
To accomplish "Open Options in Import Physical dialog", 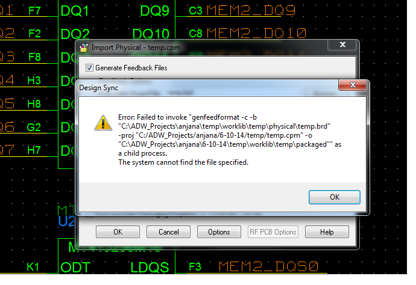I will tap(219, 232).
